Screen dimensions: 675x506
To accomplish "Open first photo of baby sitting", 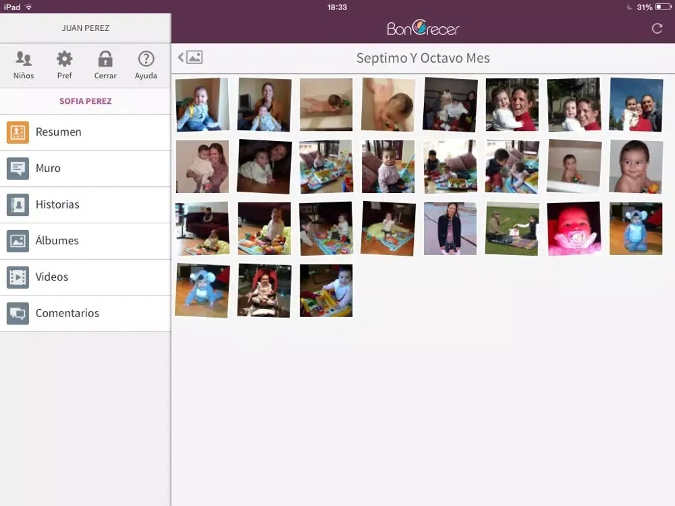I will click(202, 104).
